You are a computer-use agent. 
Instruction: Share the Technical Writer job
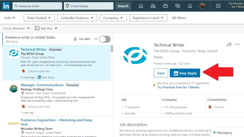(229, 45)
